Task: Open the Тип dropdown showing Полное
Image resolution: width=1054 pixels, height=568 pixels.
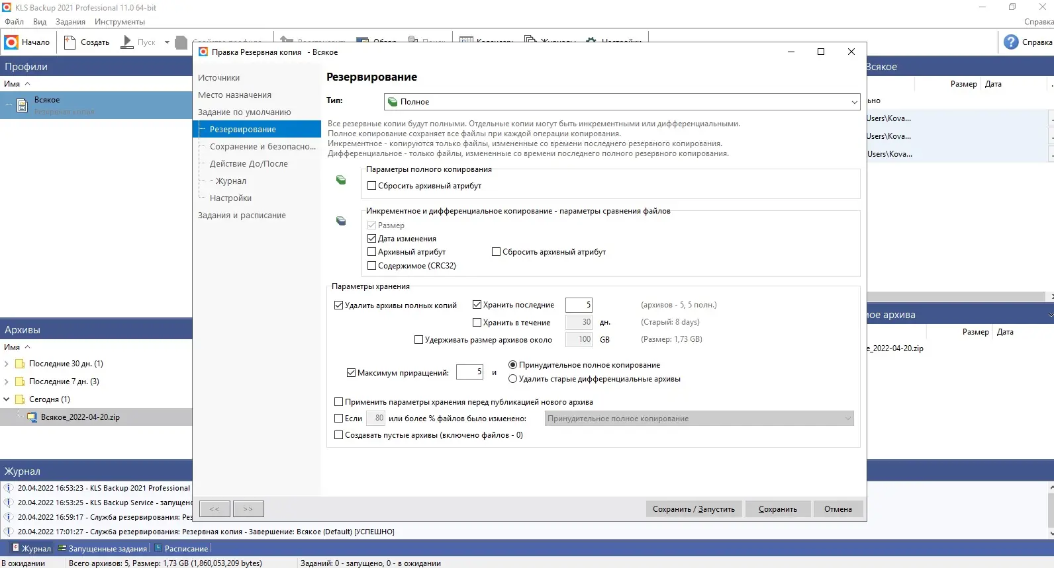Action: (622, 102)
